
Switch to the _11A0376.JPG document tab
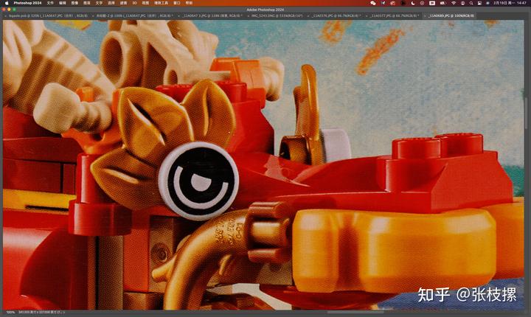click(336, 15)
